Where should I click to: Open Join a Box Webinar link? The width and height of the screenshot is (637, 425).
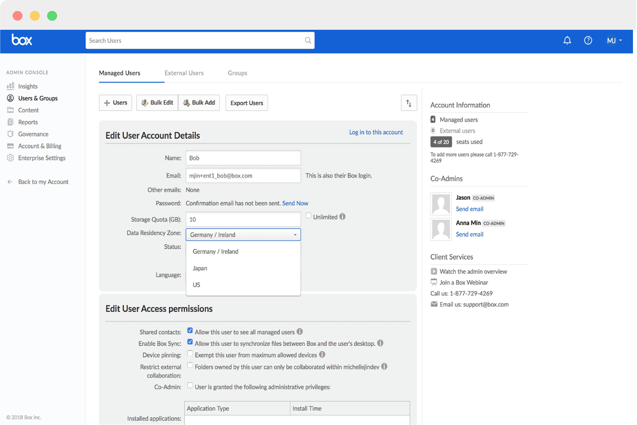464,282
